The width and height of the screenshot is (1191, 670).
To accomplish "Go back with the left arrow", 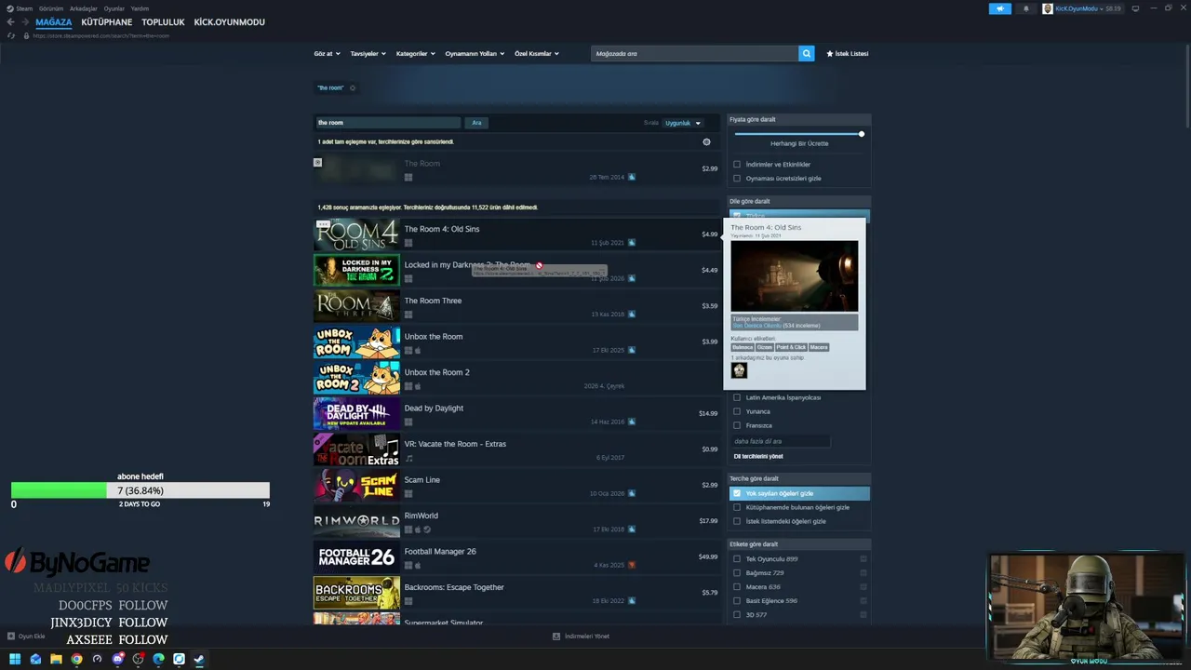I will pyautogui.click(x=11, y=21).
